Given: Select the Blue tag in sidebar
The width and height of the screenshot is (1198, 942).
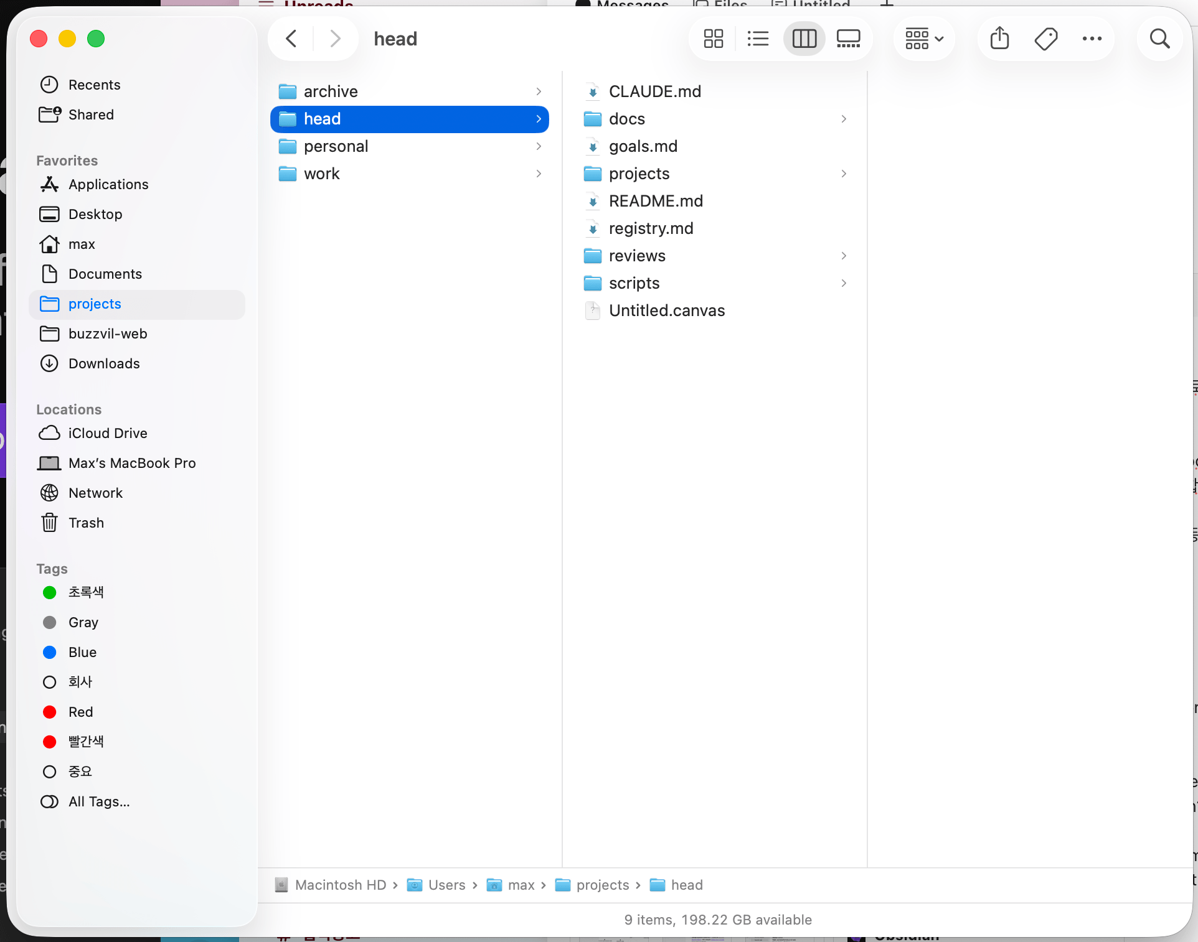Looking at the screenshot, I should pos(82,652).
